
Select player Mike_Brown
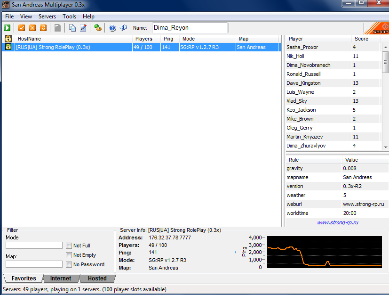coord(333,119)
